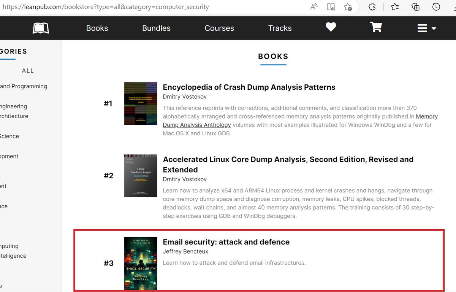Click the BOOKS section heading
456x292 pixels.
pos(273,56)
